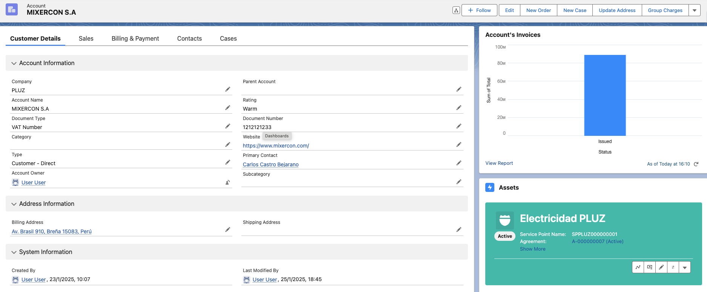Click Billing Address edit pencil
Image resolution: width=707 pixels, height=292 pixels.
coord(228,230)
